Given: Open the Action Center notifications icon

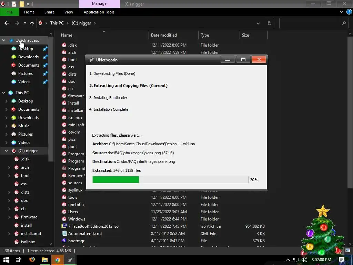Looking at the screenshot, I should [342, 259].
